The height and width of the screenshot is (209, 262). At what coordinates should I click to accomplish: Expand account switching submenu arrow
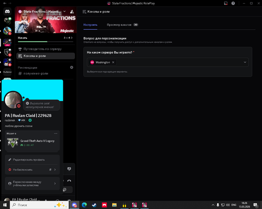55,183
